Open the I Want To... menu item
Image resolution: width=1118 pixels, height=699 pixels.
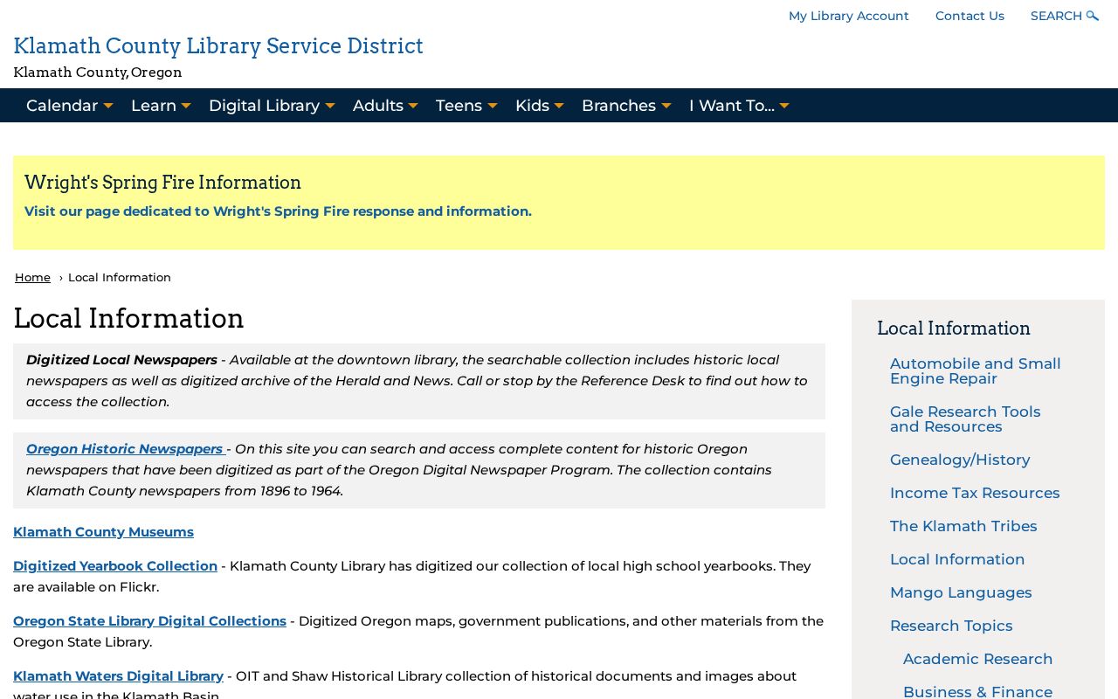(732, 106)
